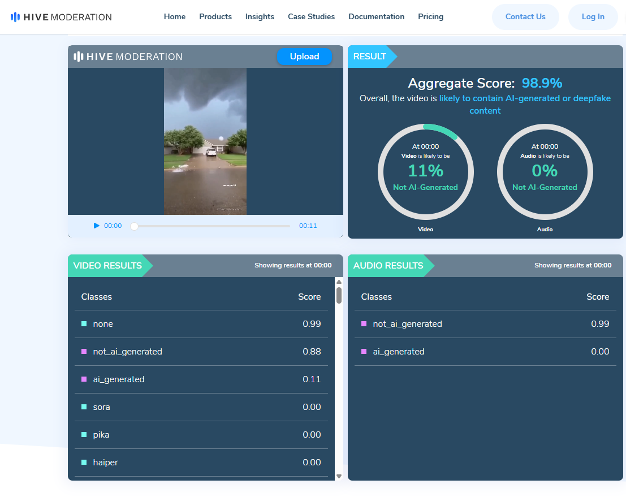Open the Insights menu
Screen dimensions: 626x497
pos(260,17)
